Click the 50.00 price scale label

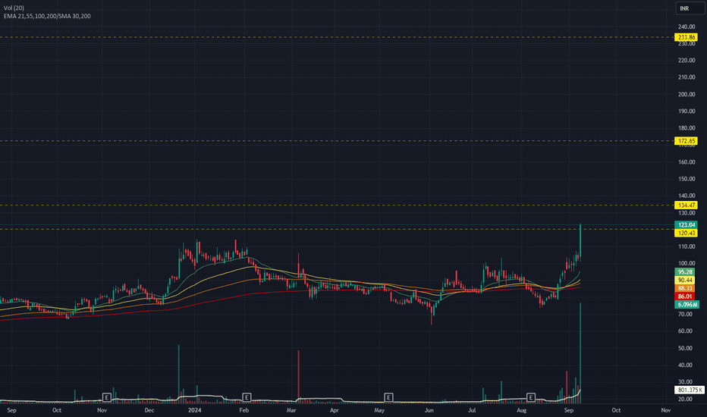(x=687, y=348)
